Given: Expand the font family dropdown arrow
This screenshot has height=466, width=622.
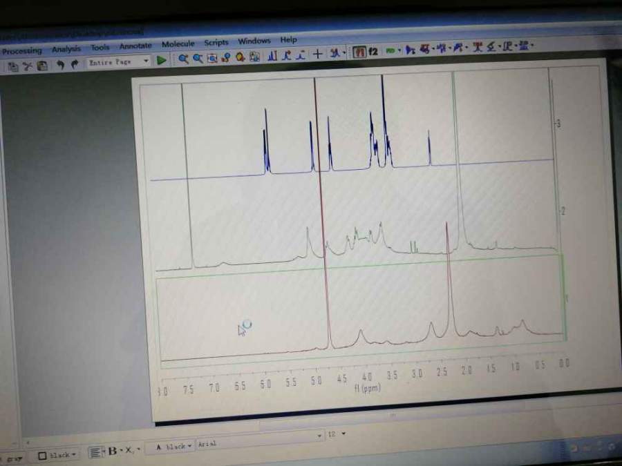Looking at the screenshot, I should 319,436.
